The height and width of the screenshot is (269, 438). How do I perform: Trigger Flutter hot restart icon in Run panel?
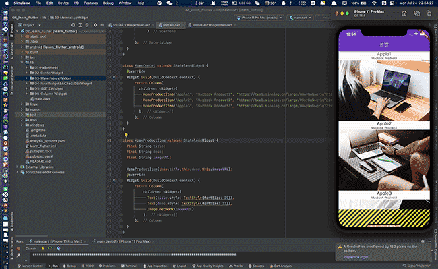(x=50, y=248)
